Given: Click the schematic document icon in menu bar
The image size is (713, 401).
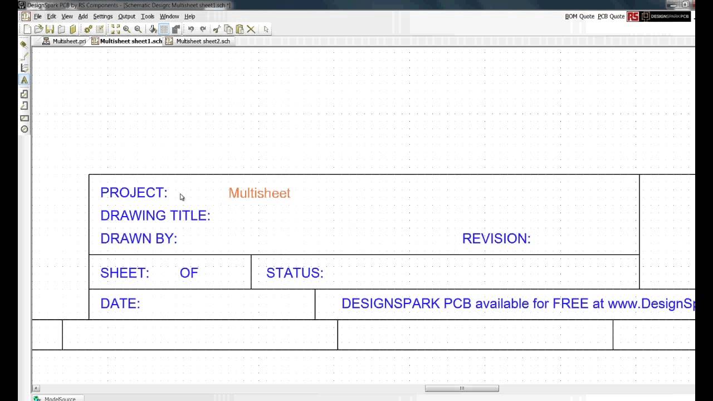Looking at the screenshot, I should tap(26, 17).
